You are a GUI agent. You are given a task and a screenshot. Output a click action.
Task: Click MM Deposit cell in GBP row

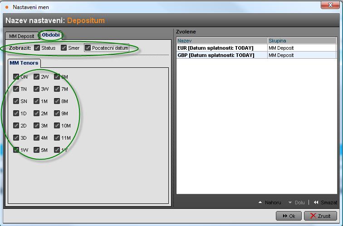tap(302, 55)
